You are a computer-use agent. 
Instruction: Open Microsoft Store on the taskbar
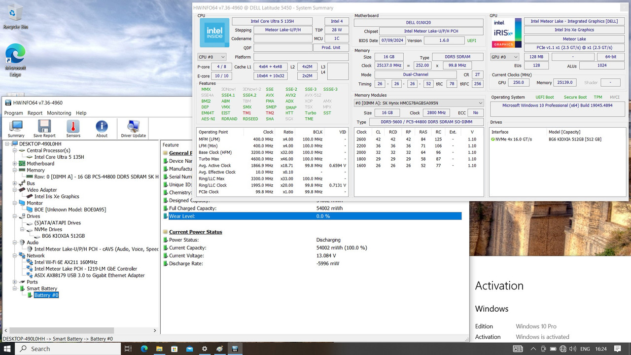(x=174, y=349)
